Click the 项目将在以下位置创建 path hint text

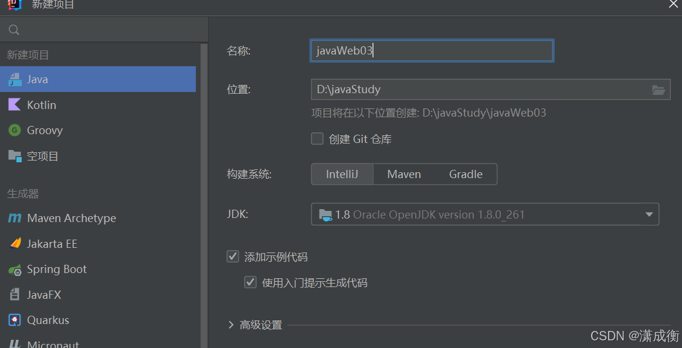click(x=429, y=113)
